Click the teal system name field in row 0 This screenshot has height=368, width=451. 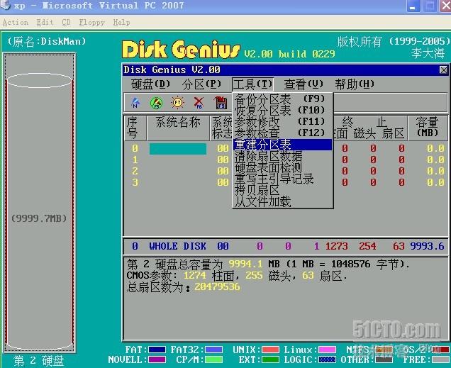tap(178, 149)
